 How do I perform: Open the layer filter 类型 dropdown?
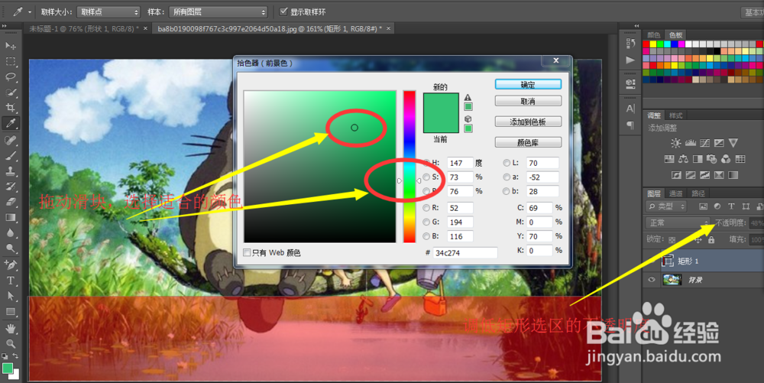point(666,206)
